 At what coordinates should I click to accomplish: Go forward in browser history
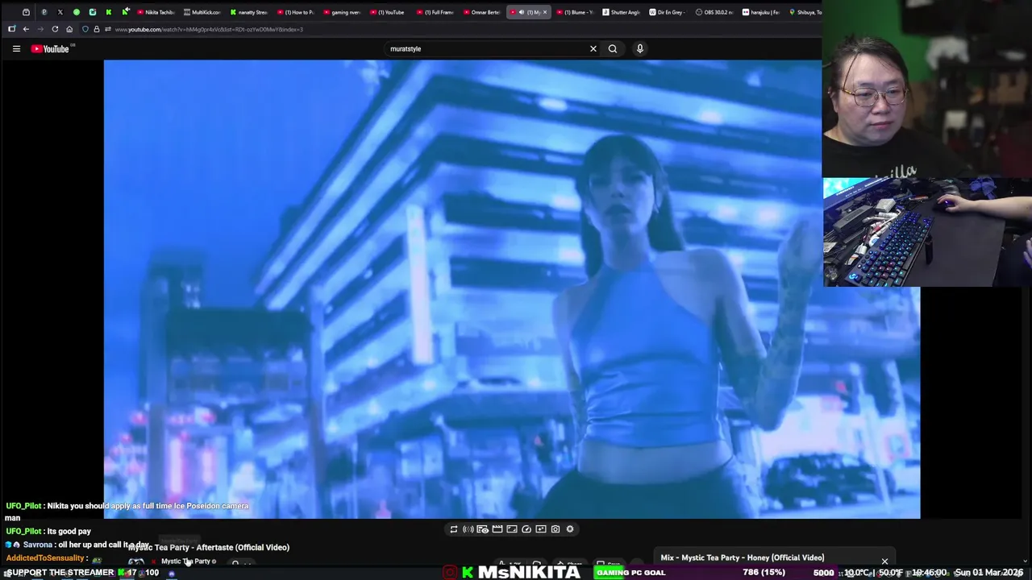click(x=40, y=29)
